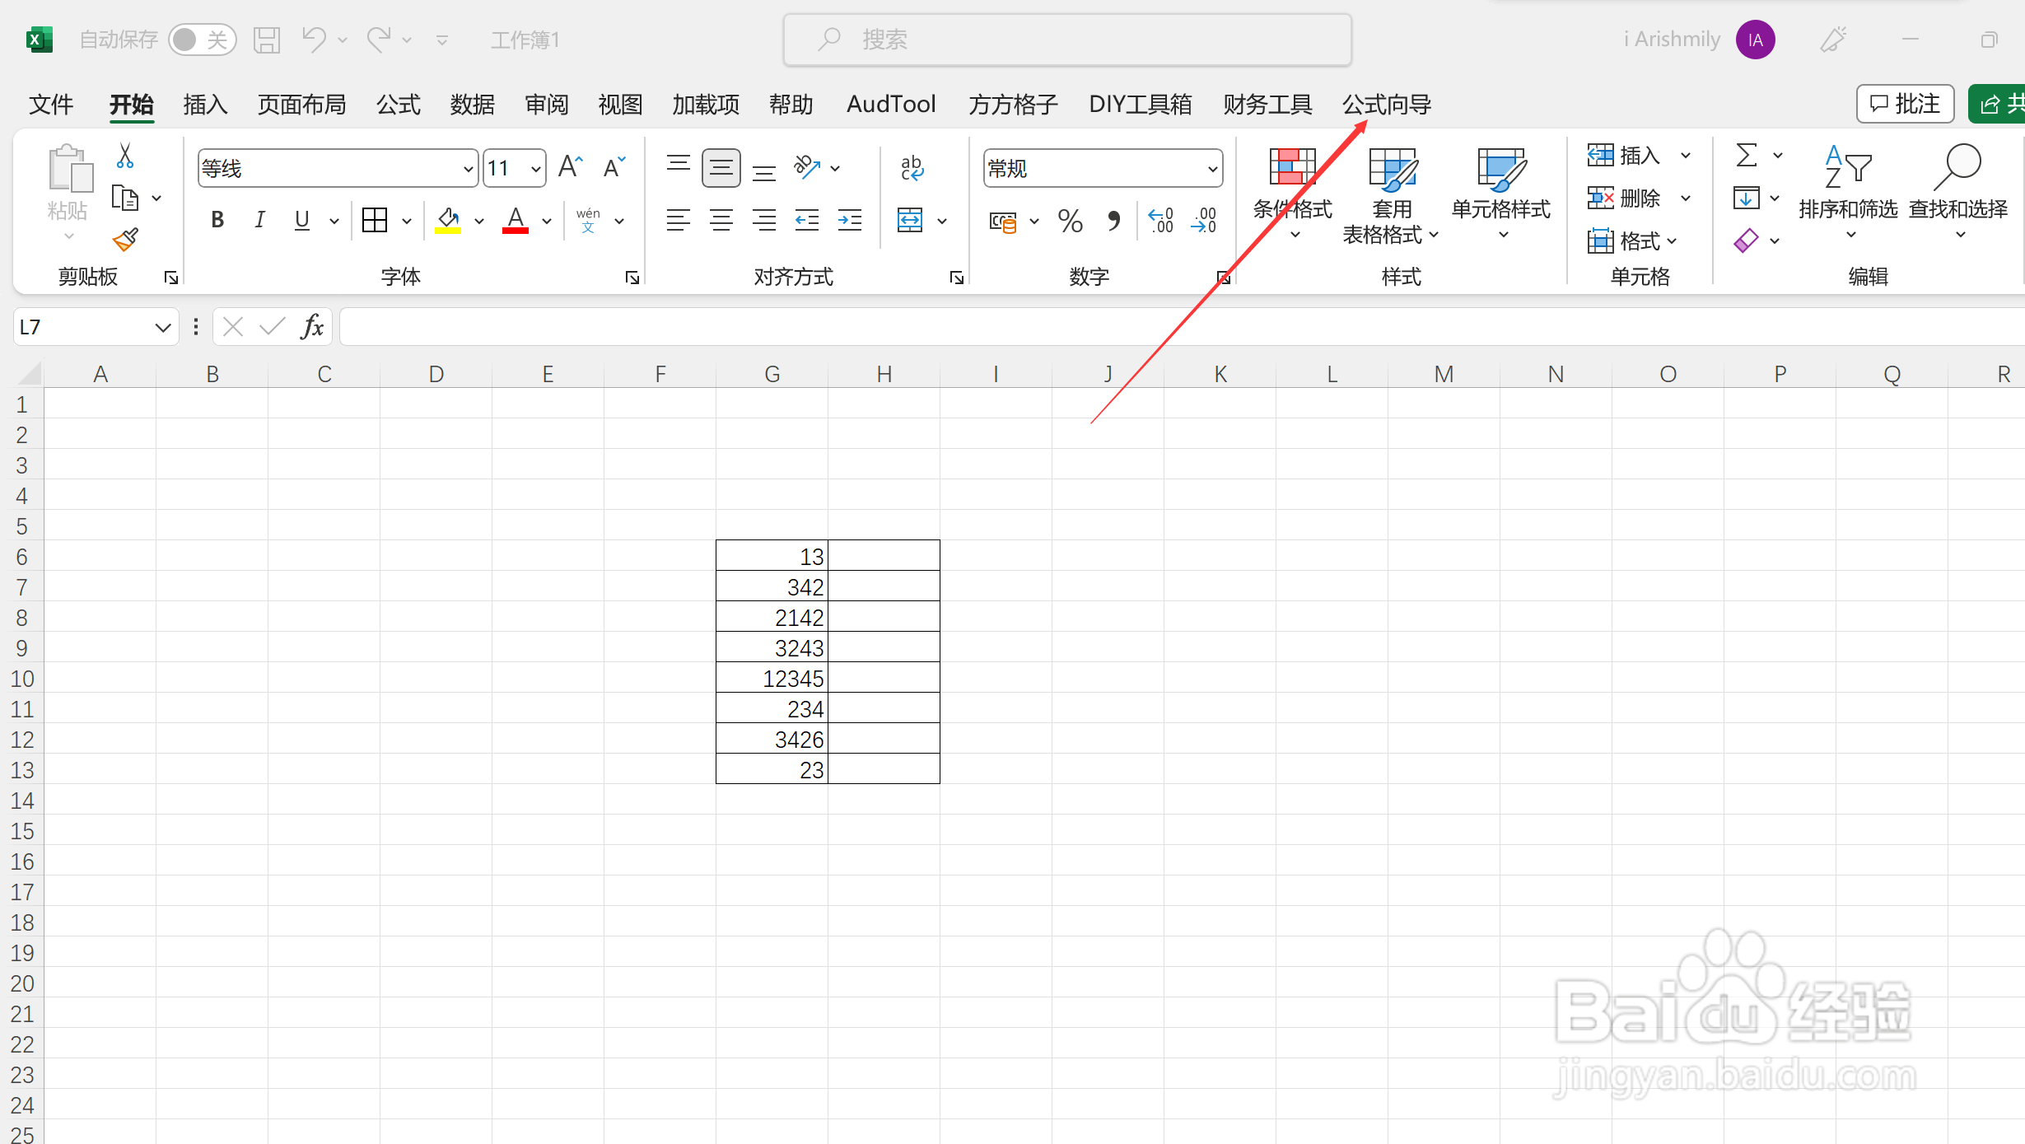Image resolution: width=2025 pixels, height=1144 pixels.
Task: Toggle the AutoSave (自动保存) switch
Action: [202, 40]
